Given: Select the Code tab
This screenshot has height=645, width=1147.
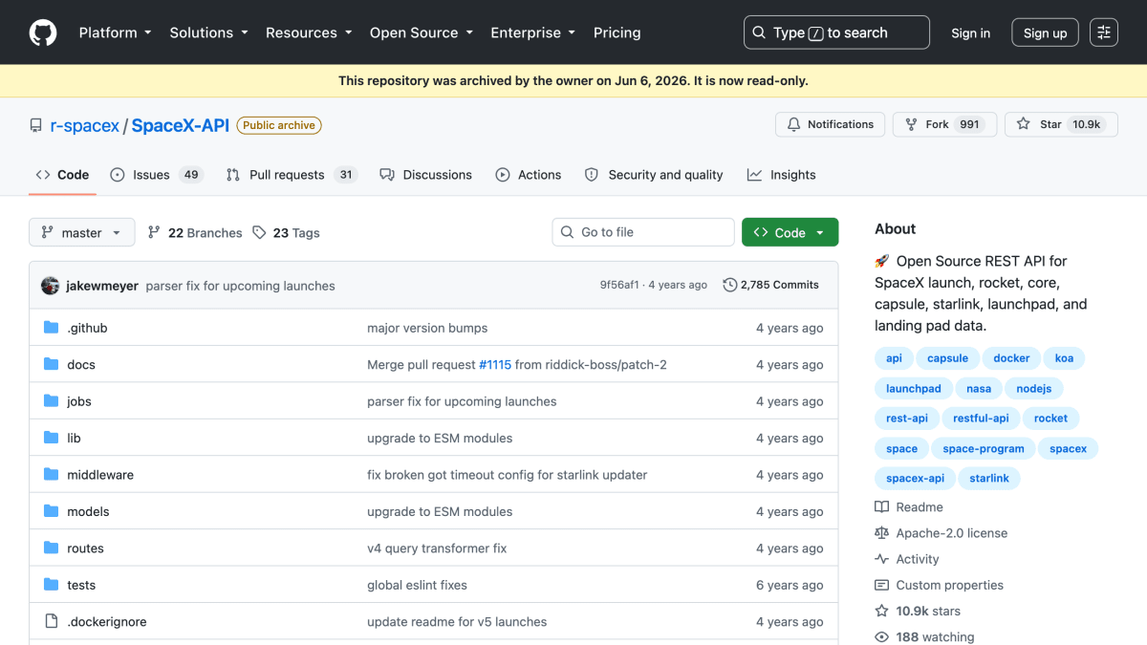Looking at the screenshot, I should (x=62, y=175).
